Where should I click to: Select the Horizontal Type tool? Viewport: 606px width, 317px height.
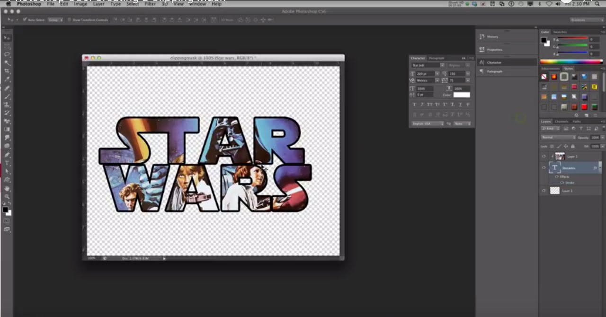7,163
